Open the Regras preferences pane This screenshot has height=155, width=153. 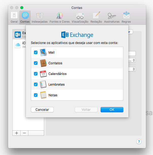126,17
